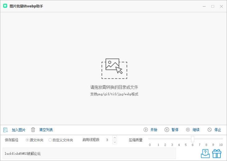Click the 开始 start button text
Image resolution: width=227 pixels, height=161 pixels.
click(154, 130)
